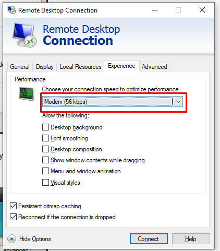Enable the Font smoothing checkbox
This screenshot has width=220, height=251.
pos(45,138)
